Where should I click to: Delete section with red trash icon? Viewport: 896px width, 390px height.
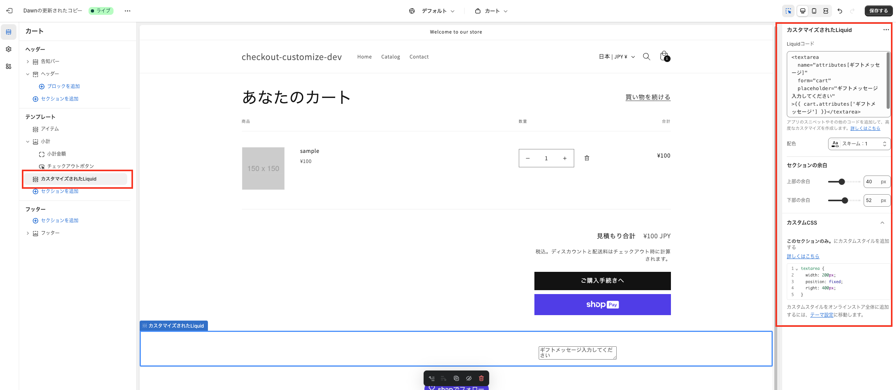tap(481, 378)
